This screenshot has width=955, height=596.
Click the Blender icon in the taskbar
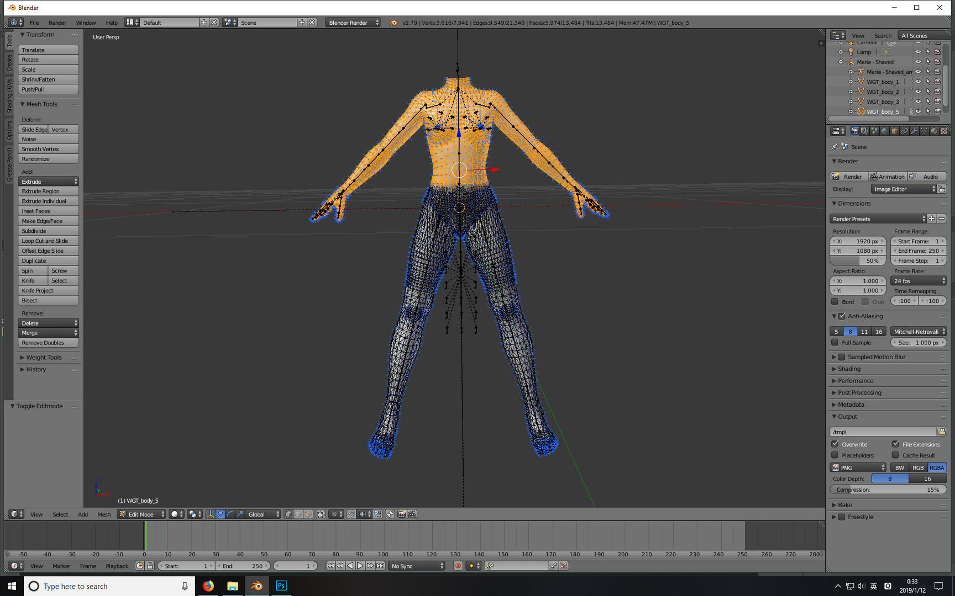(x=257, y=586)
